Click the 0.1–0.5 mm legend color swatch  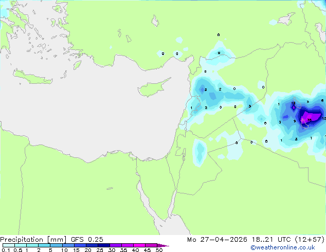(x=9, y=245)
